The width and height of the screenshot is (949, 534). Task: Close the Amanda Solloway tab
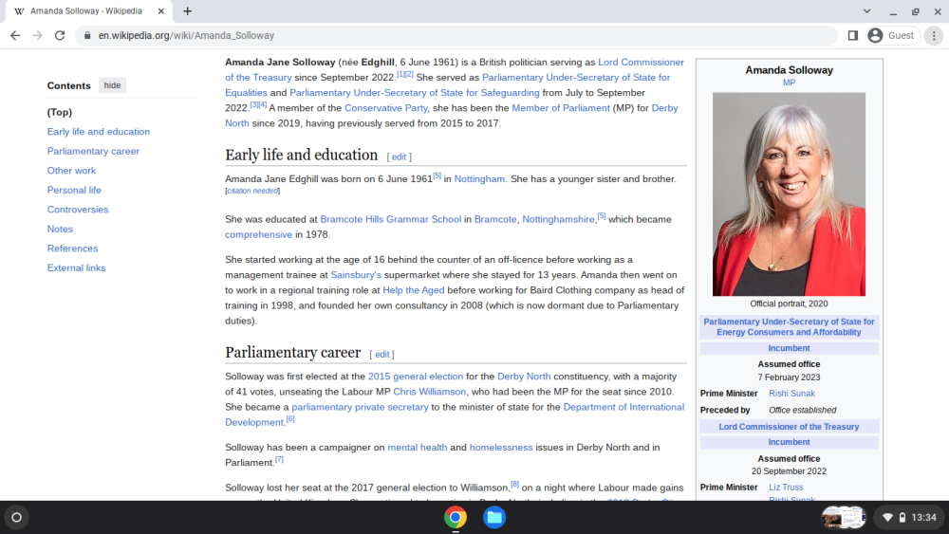(161, 10)
